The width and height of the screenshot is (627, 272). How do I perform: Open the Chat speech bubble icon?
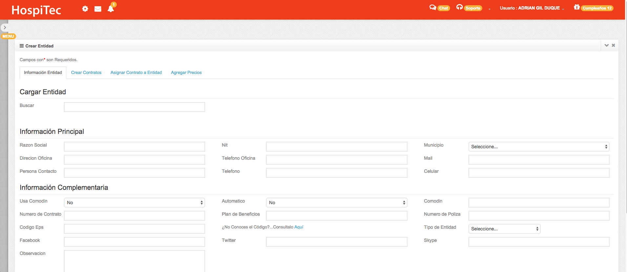coord(433,8)
